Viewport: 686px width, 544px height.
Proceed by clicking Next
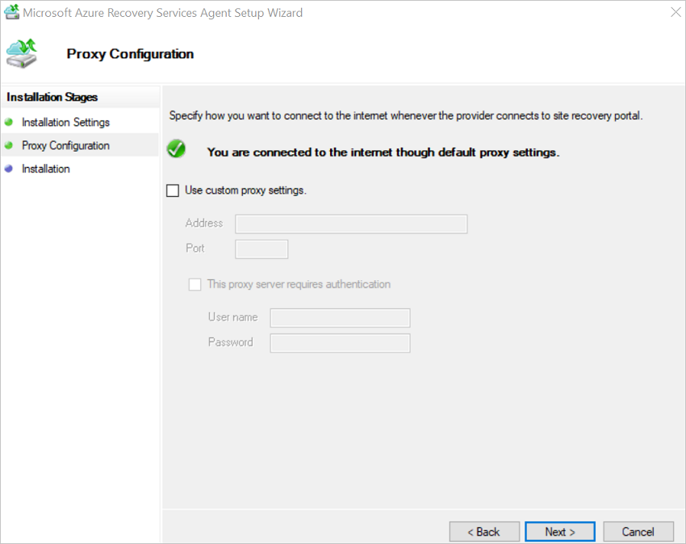pyautogui.click(x=559, y=531)
